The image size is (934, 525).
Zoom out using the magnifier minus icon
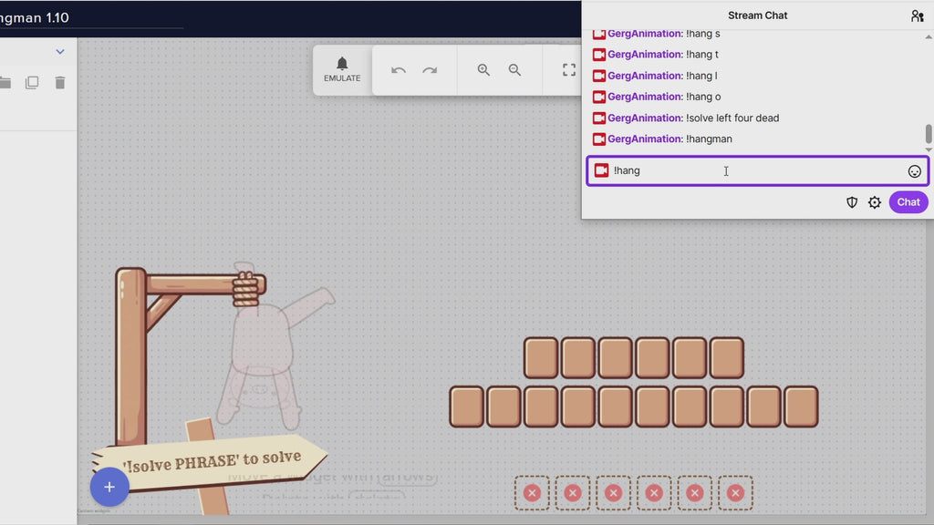coord(515,69)
